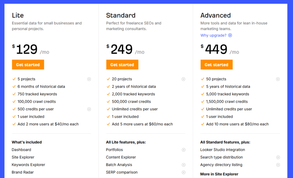The image size is (293, 178).
Task: Select the "Keywords Explorer" entry in Lite
Action: [x=28, y=165]
